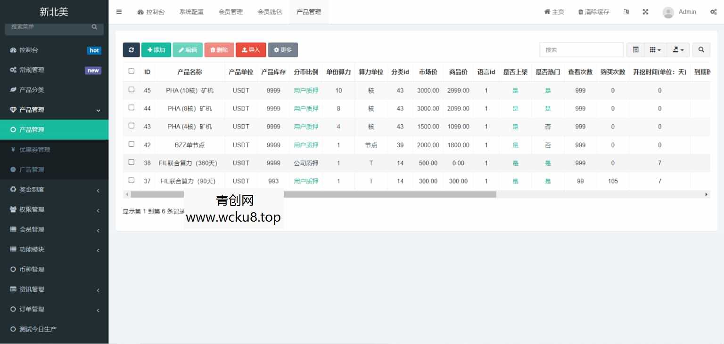724x344 pixels.
Task: Click the 导入 import button
Action: coord(251,49)
